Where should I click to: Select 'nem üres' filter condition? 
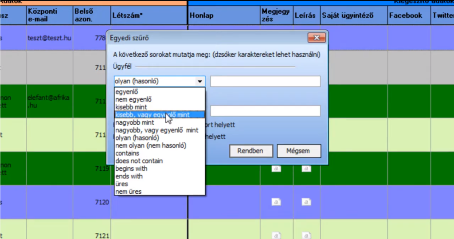128,192
